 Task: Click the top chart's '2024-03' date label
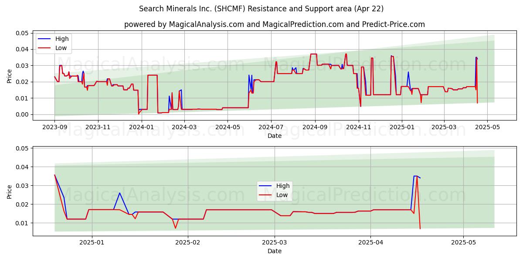pyautogui.click(x=184, y=127)
